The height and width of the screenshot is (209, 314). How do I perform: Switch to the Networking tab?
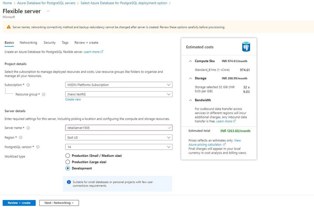[x=28, y=42]
